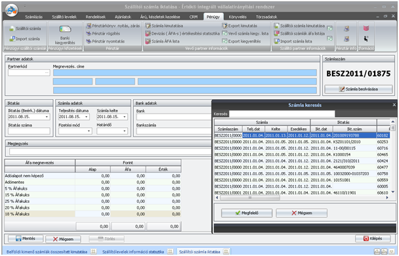
Task: Click upper icon in Pénztár info group
Action: [x=346, y=29]
